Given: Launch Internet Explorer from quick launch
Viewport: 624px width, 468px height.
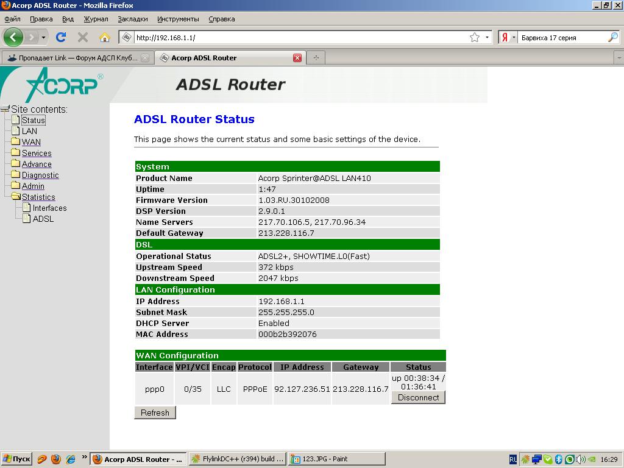Looking at the screenshot, I should [71, 459].
